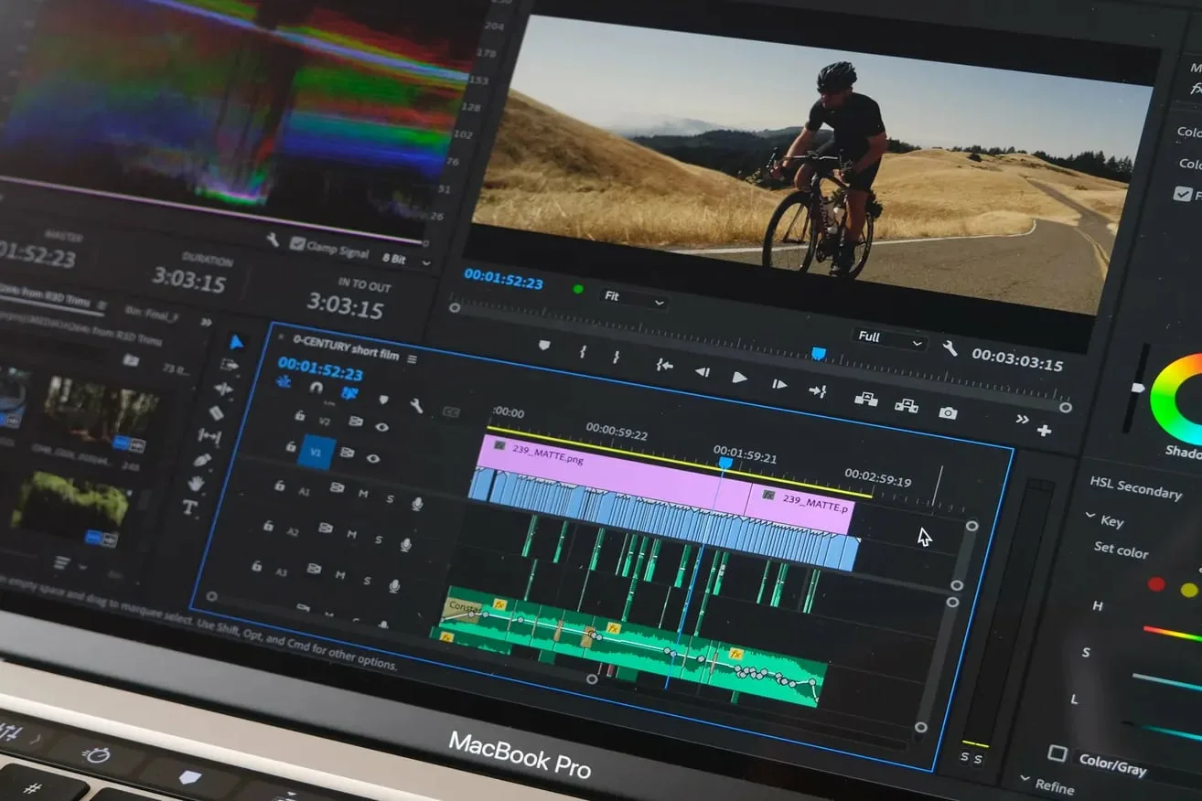This screenshot has width=1202, height=801.
Task: Click Go to In point button
Action: pyautogui.click(x=664, y=365)
